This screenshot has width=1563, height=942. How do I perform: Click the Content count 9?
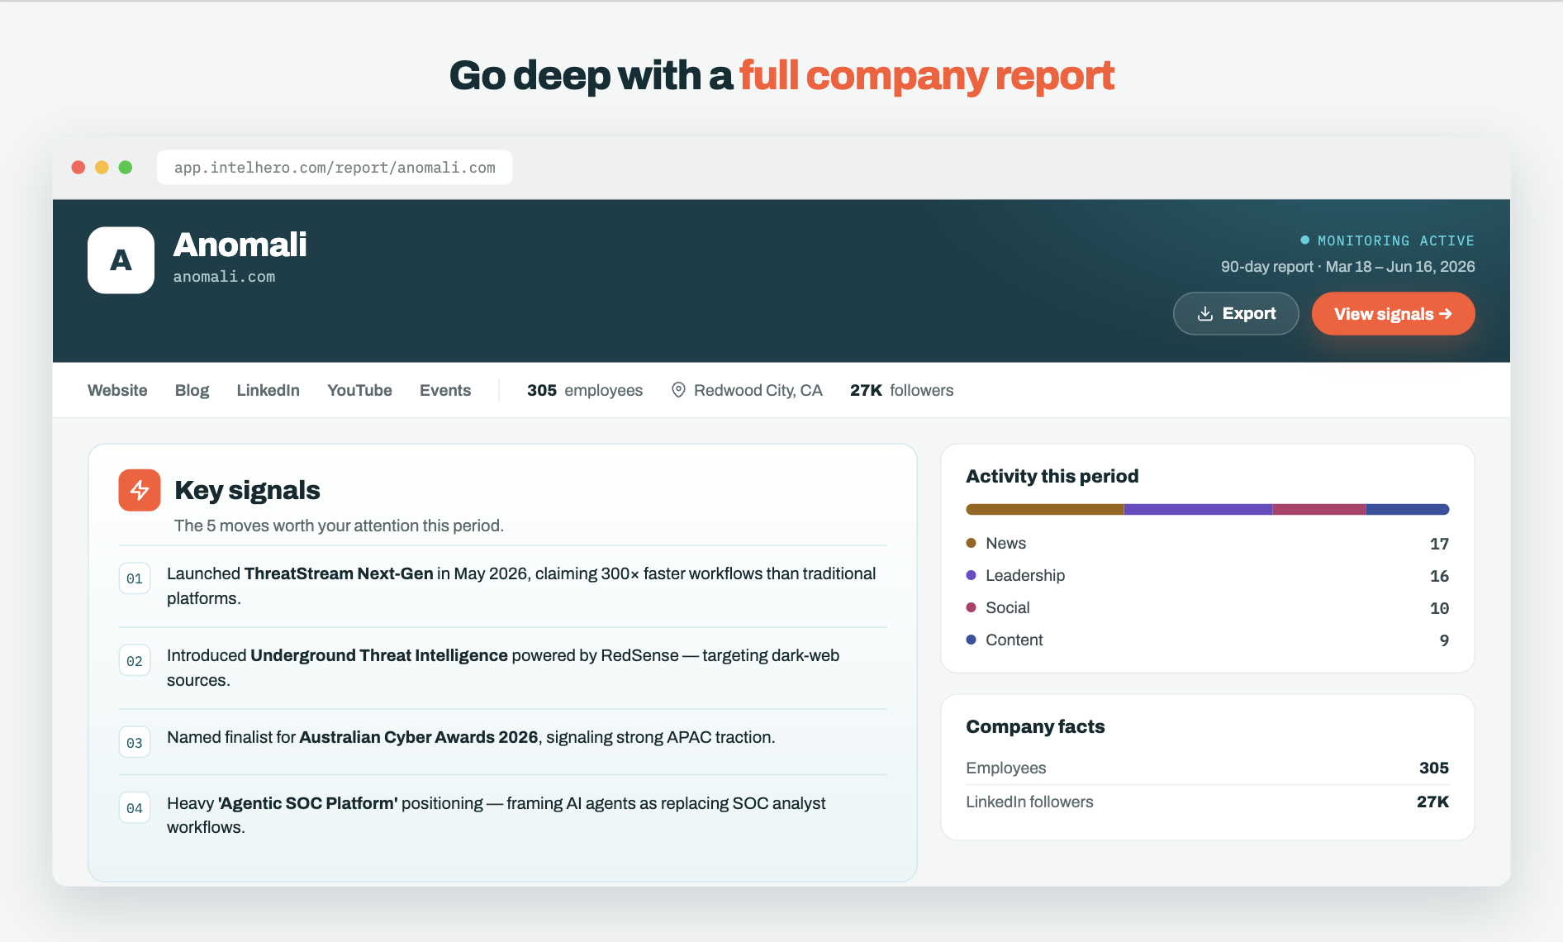(x=1444, y=640)
